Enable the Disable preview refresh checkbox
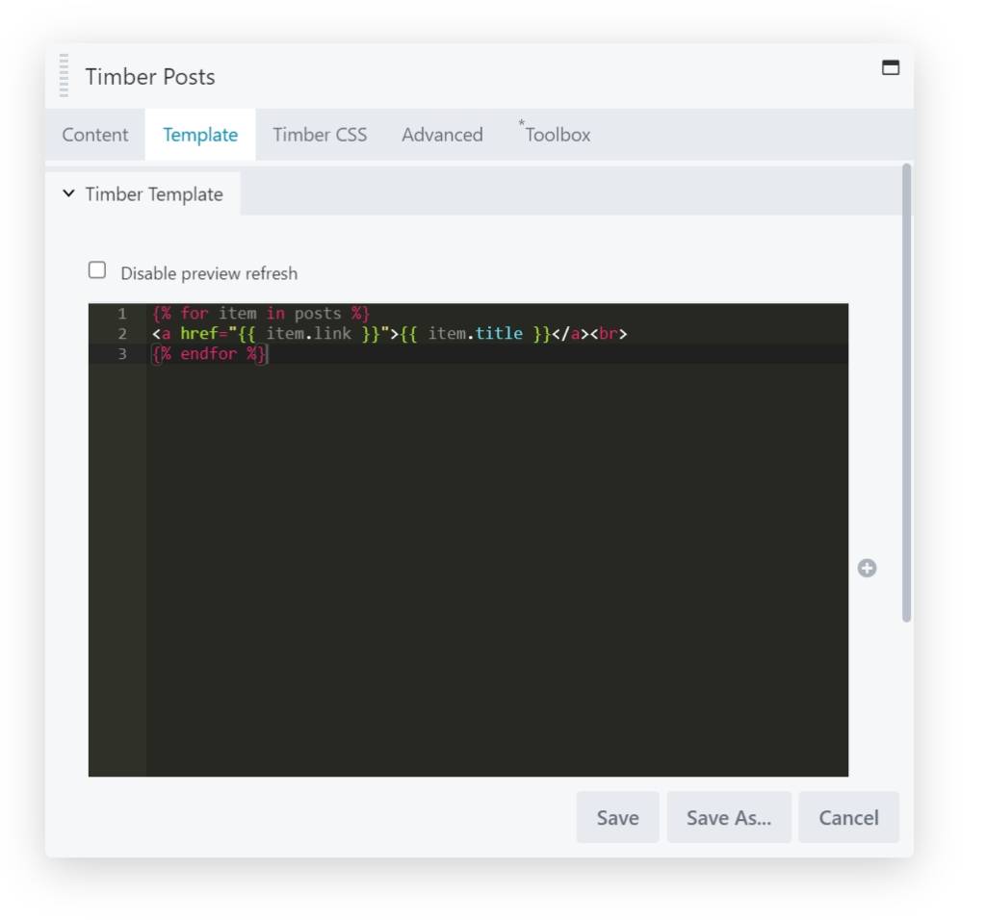The height and width of the screenshot is (920, 986). (x=96, y=270)
